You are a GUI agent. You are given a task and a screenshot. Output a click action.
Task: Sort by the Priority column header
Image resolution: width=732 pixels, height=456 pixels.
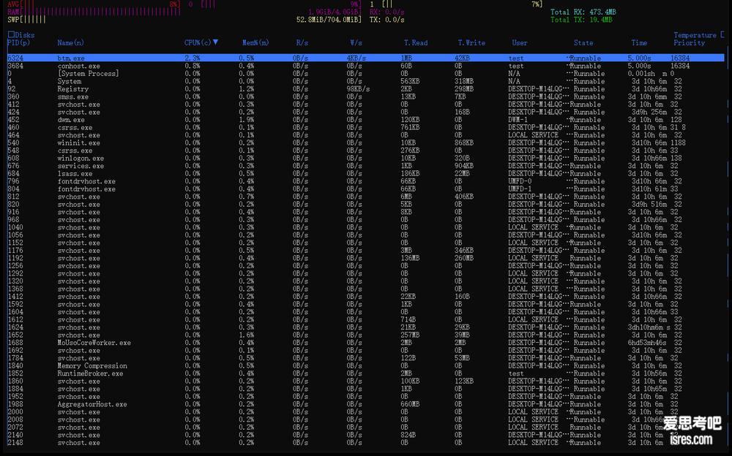[689, 43]
